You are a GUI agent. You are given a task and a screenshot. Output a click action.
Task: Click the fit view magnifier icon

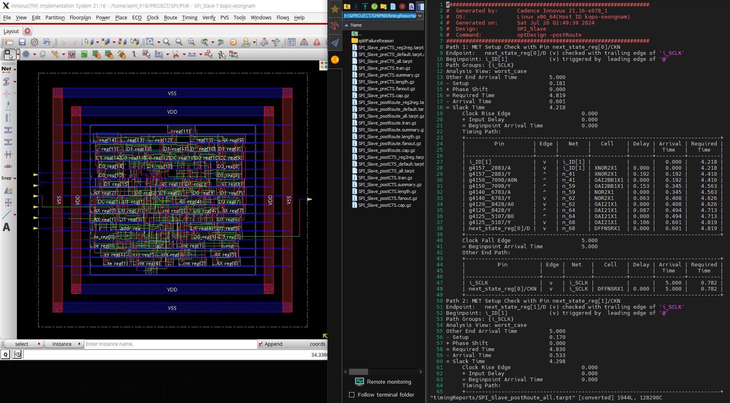click(191, 42)
